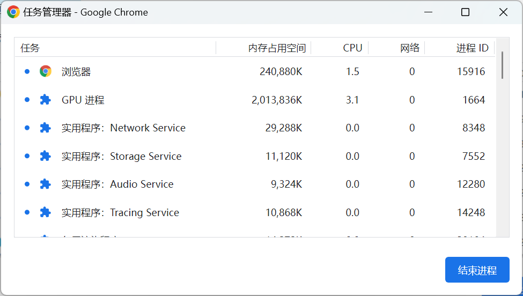Click the puzzle icon for Storage Service
The height and width of the screenshot is (296, 523).
46,156
